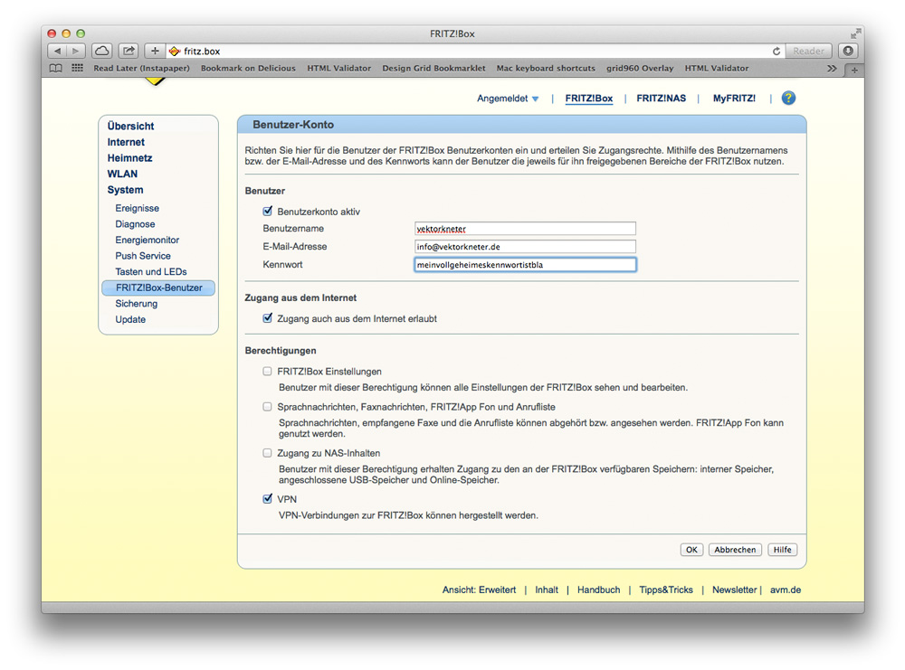Click the plus add-bookmark button beside address bar
This screenshot has width=905, height=670.
(155, 51)
